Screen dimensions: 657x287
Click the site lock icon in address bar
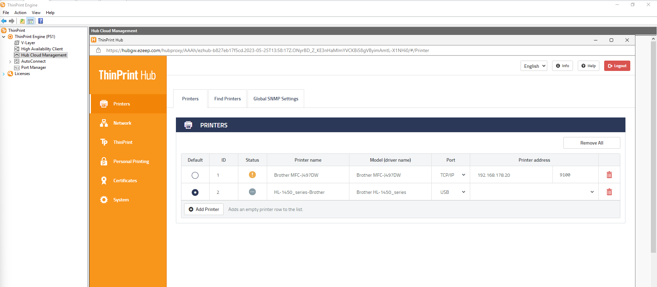click(x=98, y=50)
